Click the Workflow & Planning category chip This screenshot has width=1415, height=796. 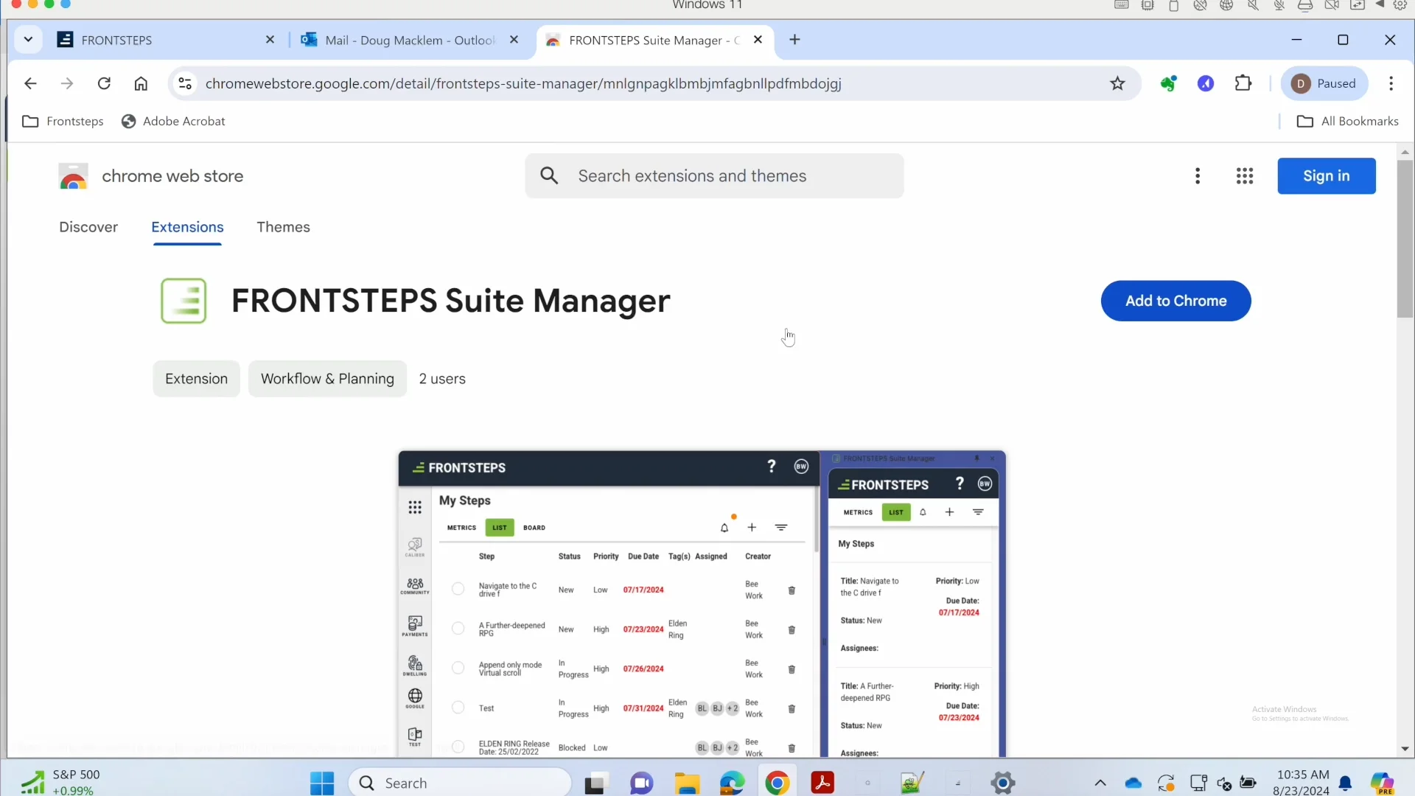[x=327, y=379]
